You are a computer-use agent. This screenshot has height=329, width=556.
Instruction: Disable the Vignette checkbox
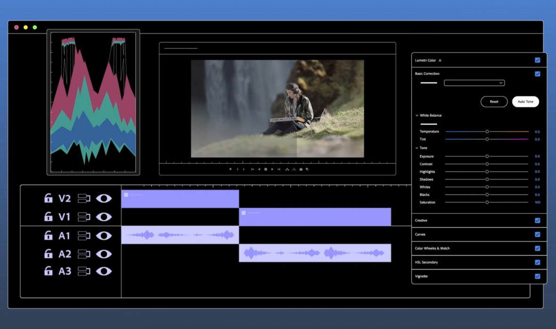(537, 276)
